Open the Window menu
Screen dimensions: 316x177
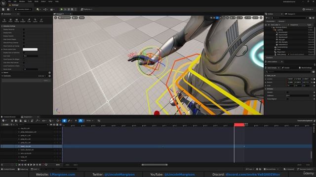[22, 1]
